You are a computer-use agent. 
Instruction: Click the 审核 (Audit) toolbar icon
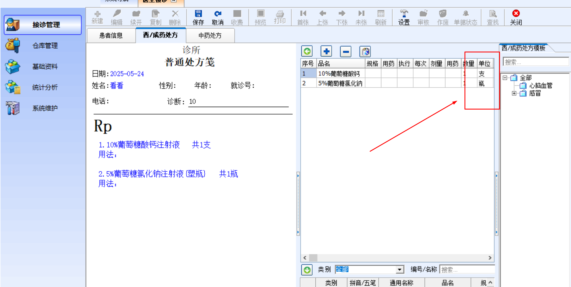click(423, 18)
